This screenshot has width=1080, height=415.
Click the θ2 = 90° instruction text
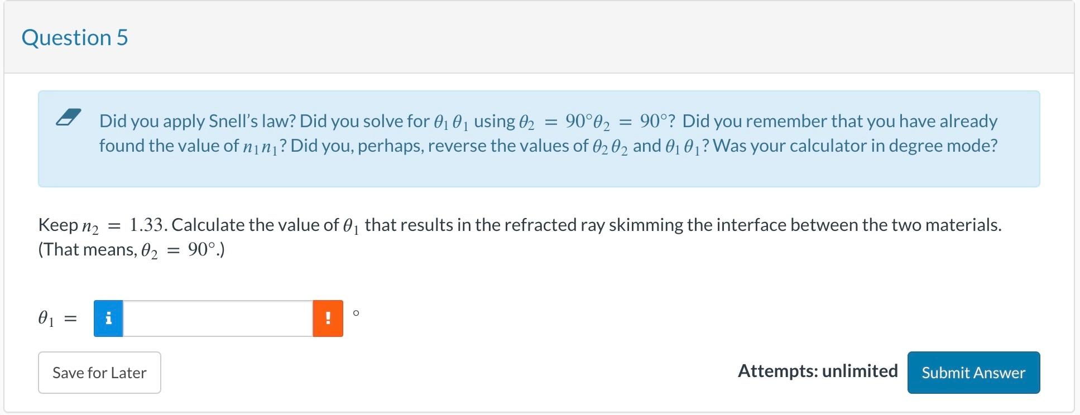(x=131, y=249)
